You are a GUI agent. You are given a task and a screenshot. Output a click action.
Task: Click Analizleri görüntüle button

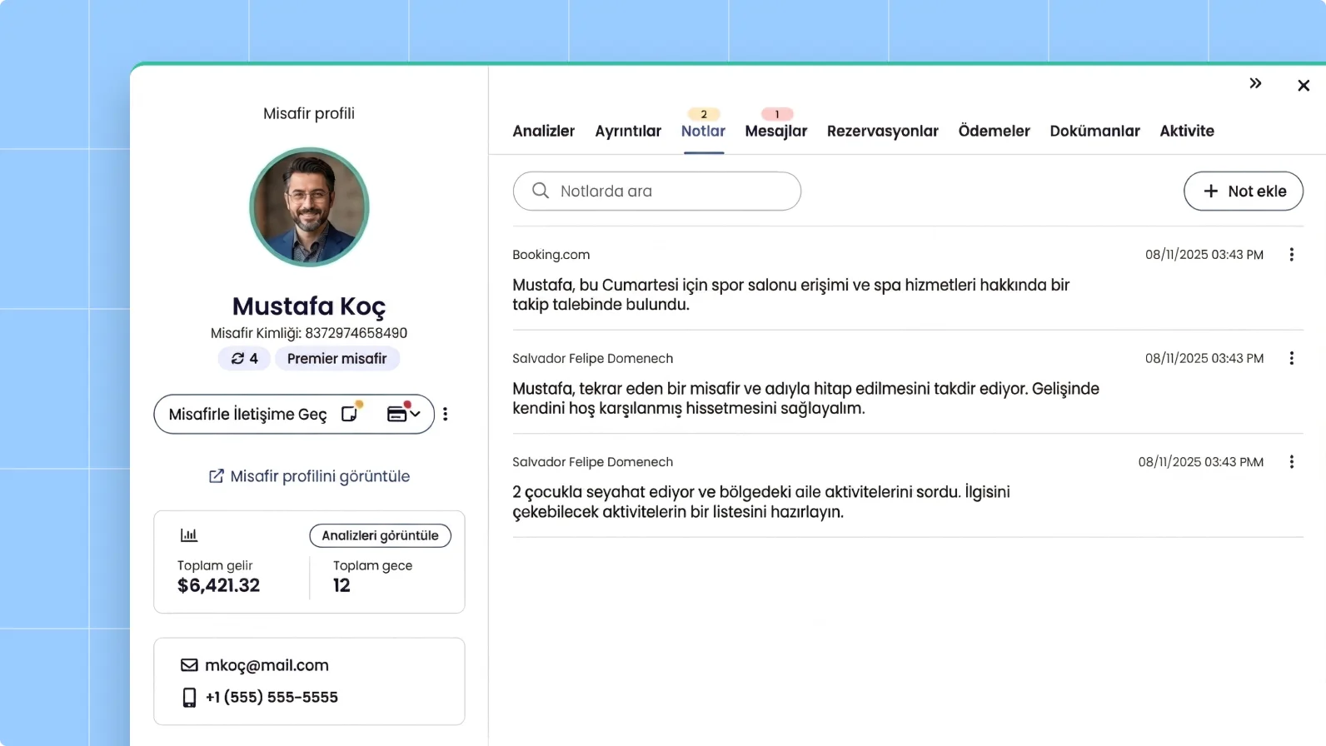(380, 535)
